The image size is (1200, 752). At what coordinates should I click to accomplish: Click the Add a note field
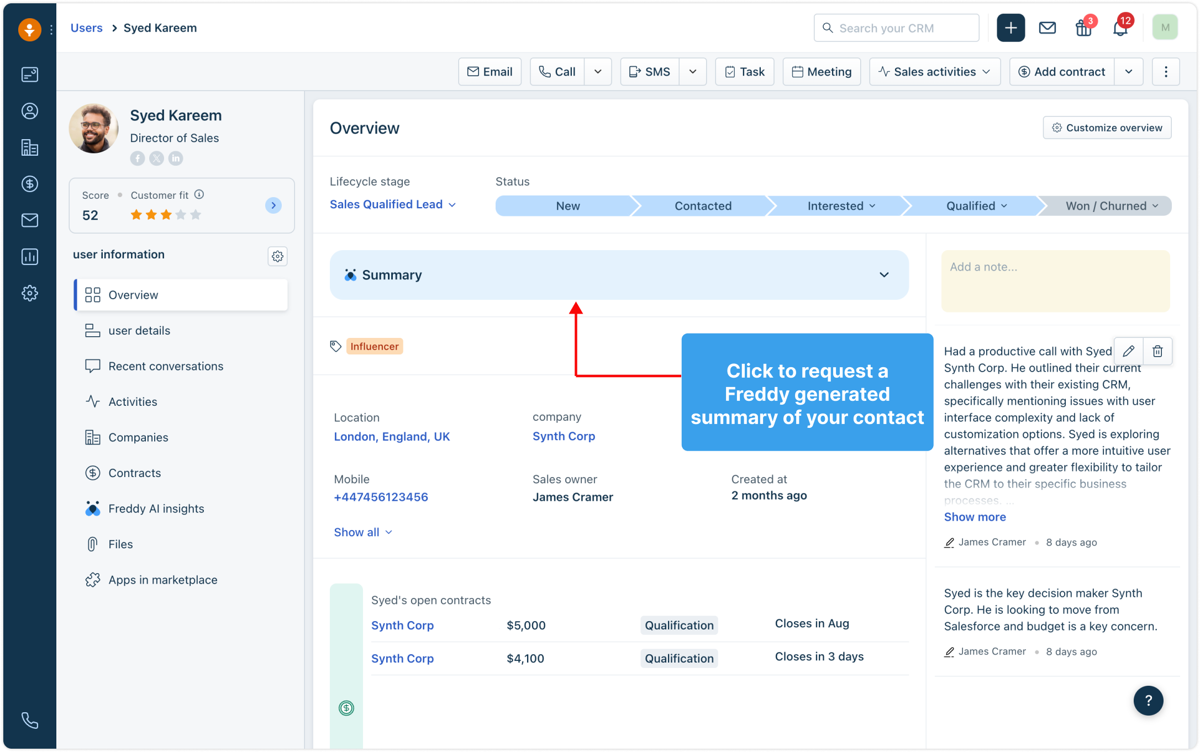[1055, 280]
